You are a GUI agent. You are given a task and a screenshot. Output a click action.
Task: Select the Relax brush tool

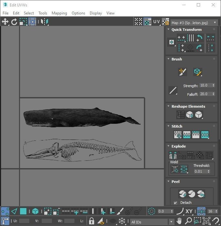tap(198, 72)
